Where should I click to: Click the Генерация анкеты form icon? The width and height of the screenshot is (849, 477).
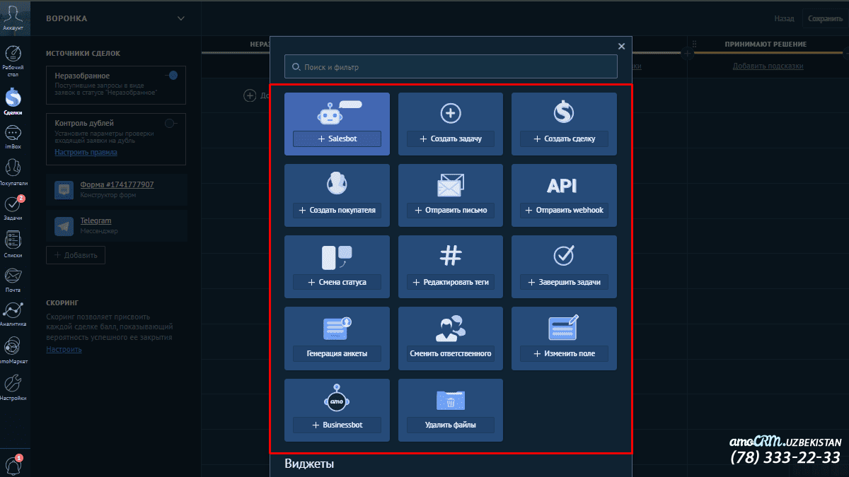337,328
